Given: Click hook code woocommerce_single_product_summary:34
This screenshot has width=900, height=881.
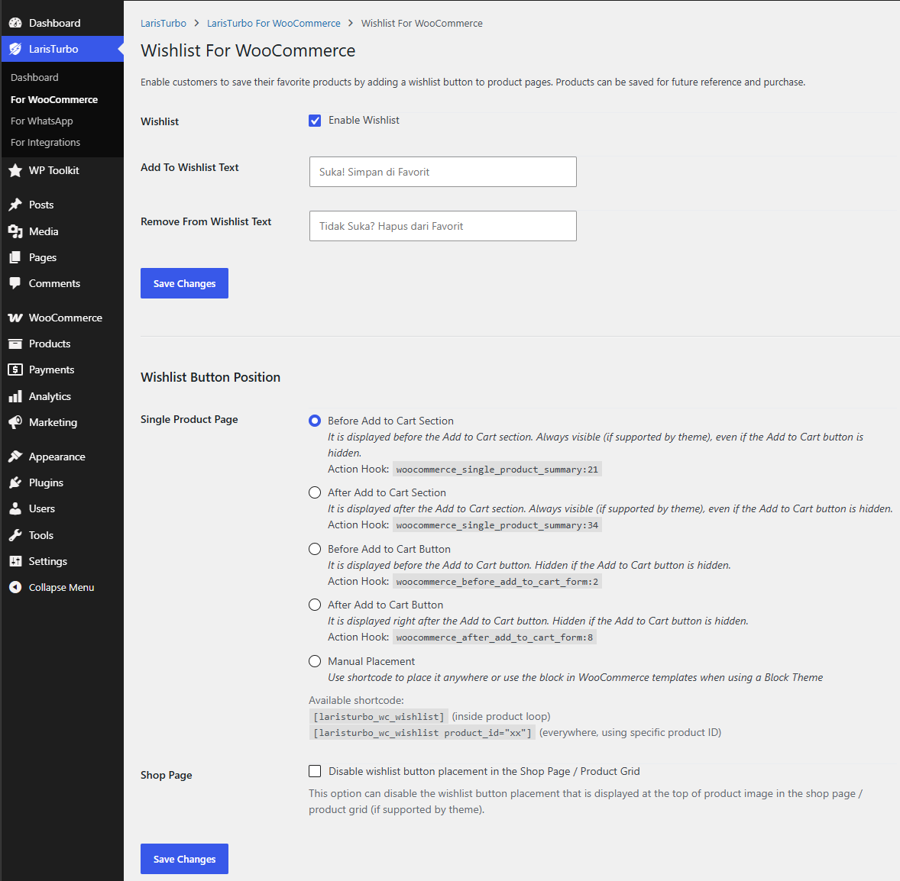Looking at the screenshot, I should click(x=497, y=525).
